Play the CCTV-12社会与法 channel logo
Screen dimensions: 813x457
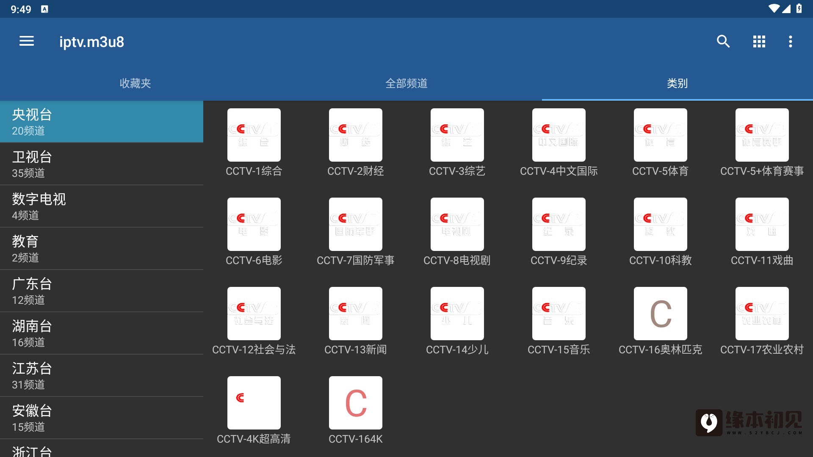pyautogui.click(x=254, y=314)
